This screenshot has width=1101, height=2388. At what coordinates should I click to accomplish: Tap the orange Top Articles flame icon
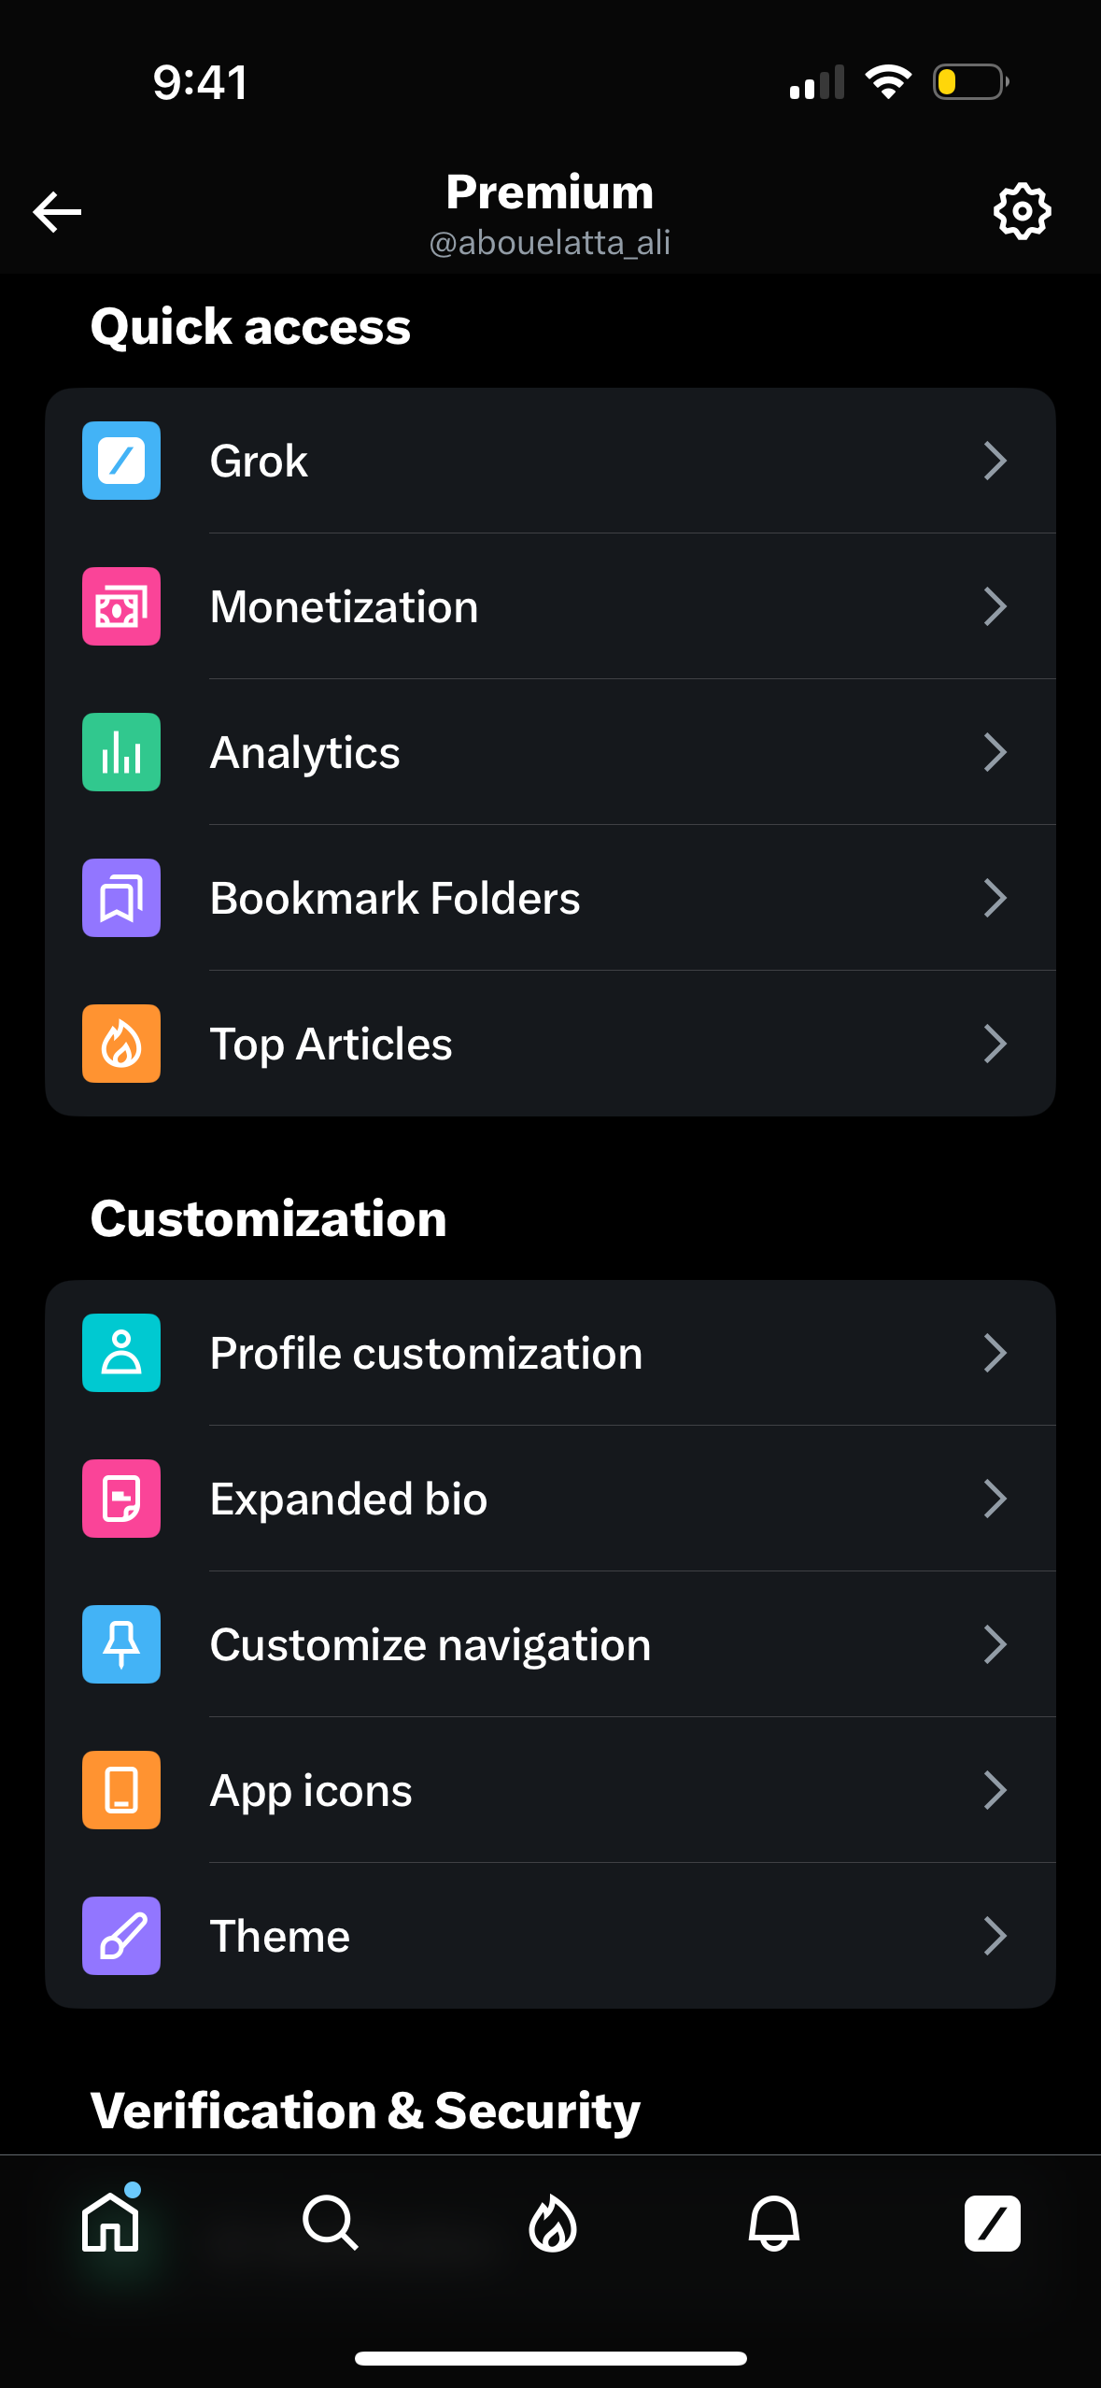(121, 1044)
